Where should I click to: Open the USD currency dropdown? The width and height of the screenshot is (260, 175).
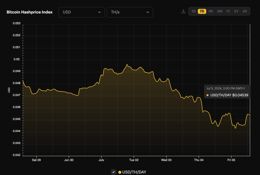coord(81,12)
